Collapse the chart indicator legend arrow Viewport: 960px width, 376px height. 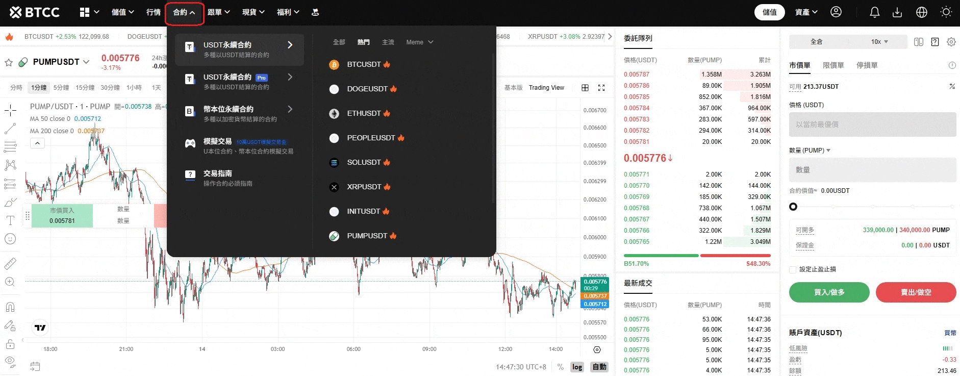coord(37,143)
